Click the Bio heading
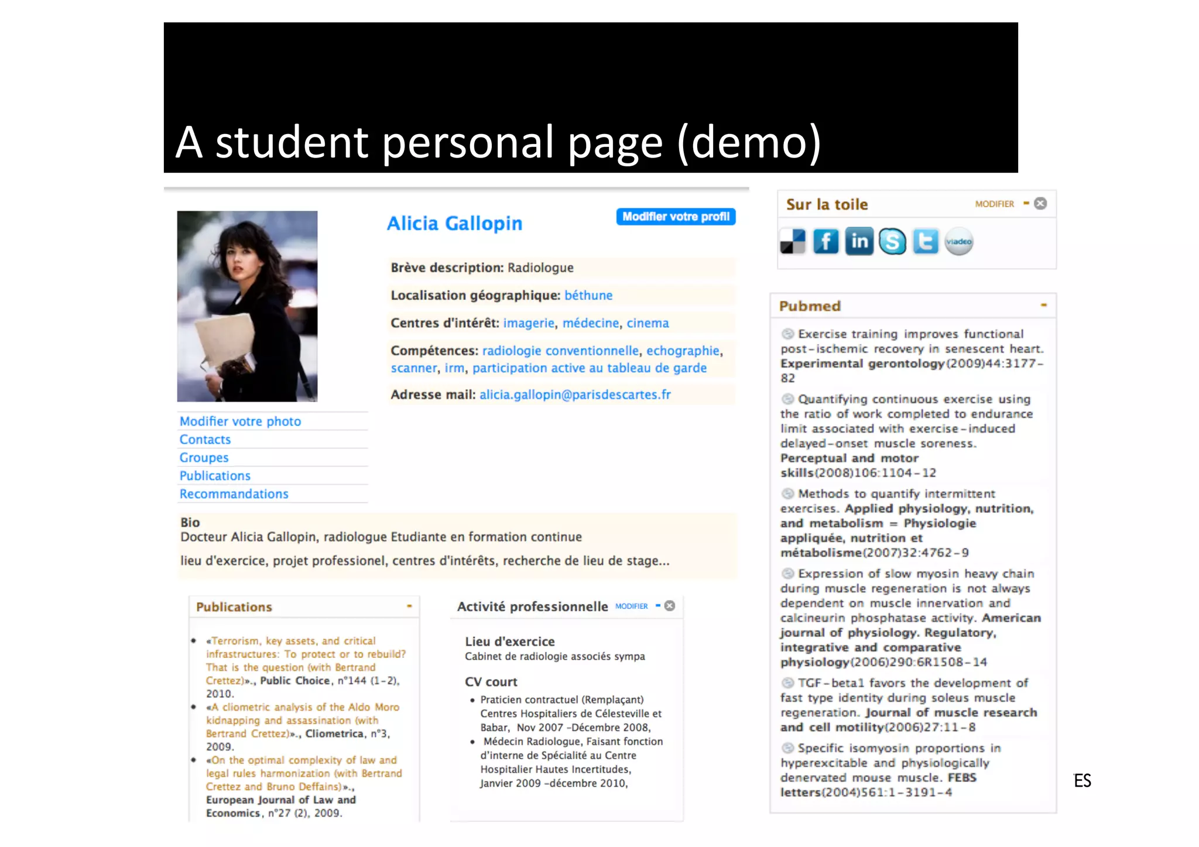This screenshot has width=1199, height=847. 190,522
